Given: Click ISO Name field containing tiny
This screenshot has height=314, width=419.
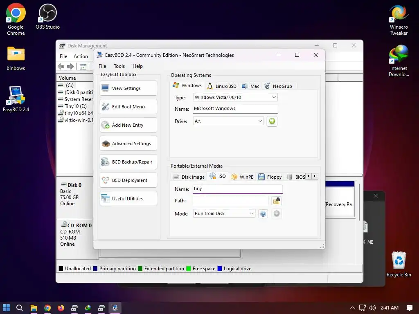Looking at the screenshot, I should [x=237, y=188].
